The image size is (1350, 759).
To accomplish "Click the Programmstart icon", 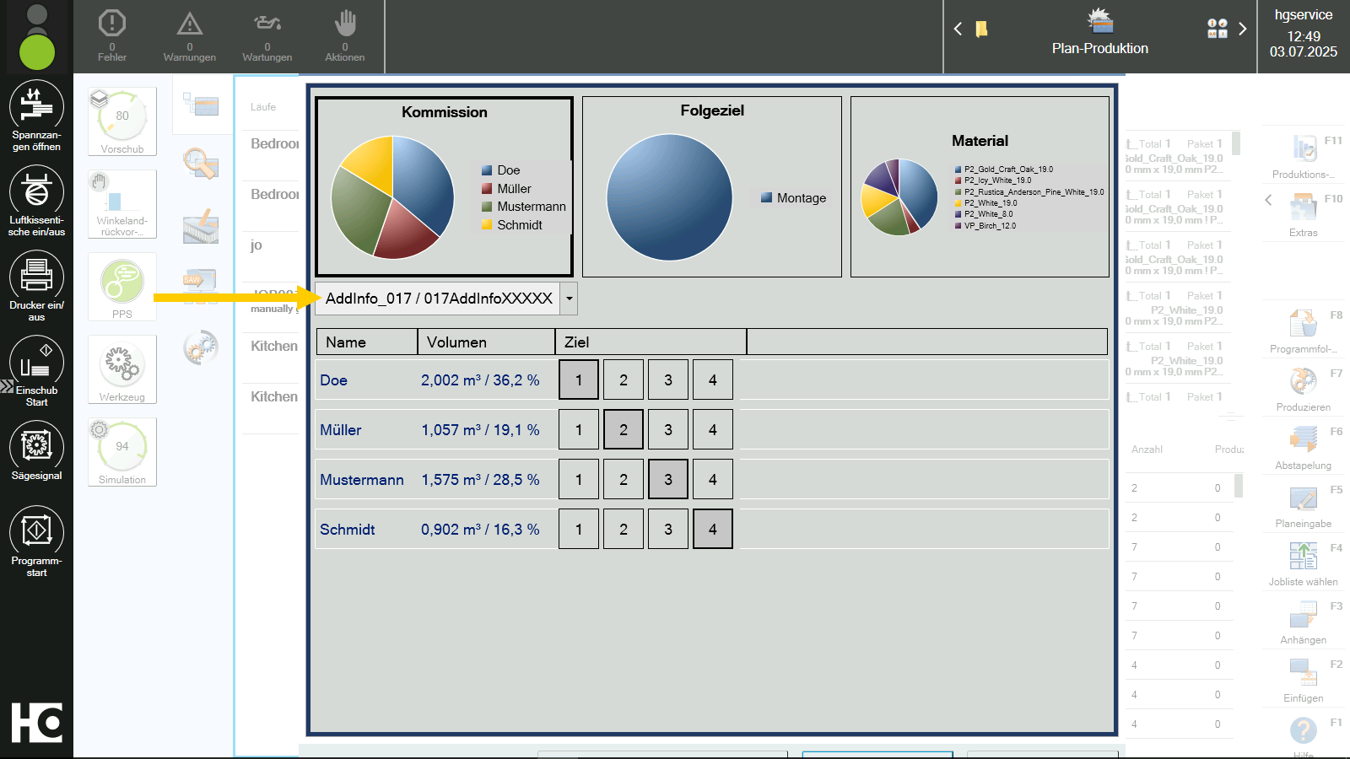I will 36,532.
